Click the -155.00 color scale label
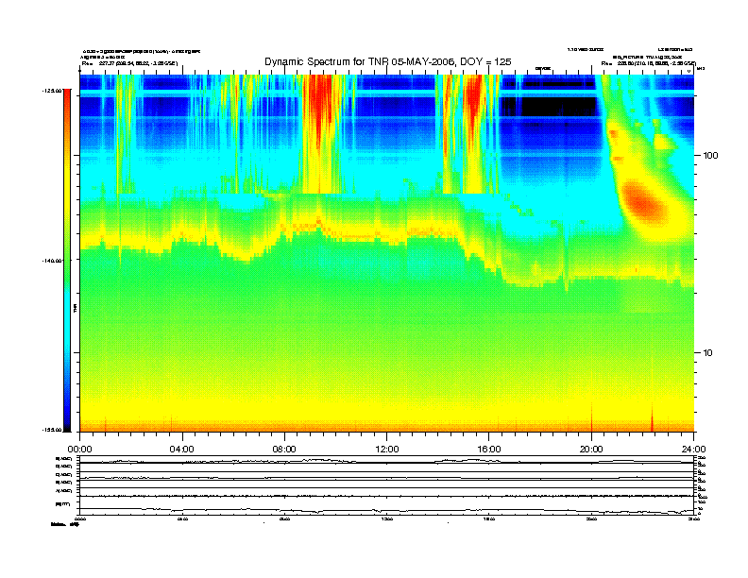Image resolution: width=748 pixels, height=578 pixels. click(52, 430)
